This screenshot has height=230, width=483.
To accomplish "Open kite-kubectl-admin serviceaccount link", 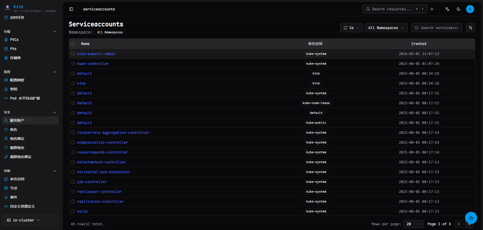I will click(96, 54).
